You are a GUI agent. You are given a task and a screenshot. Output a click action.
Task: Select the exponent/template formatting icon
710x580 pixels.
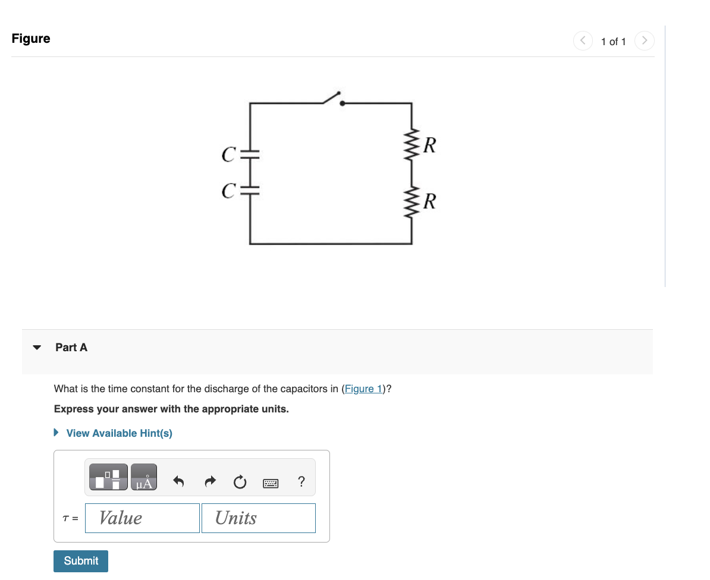(108, 477)
